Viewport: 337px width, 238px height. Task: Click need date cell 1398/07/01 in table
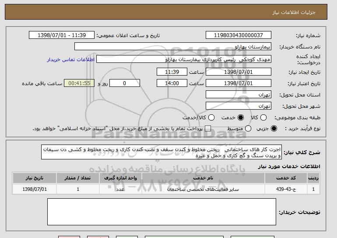coord(35,189)
